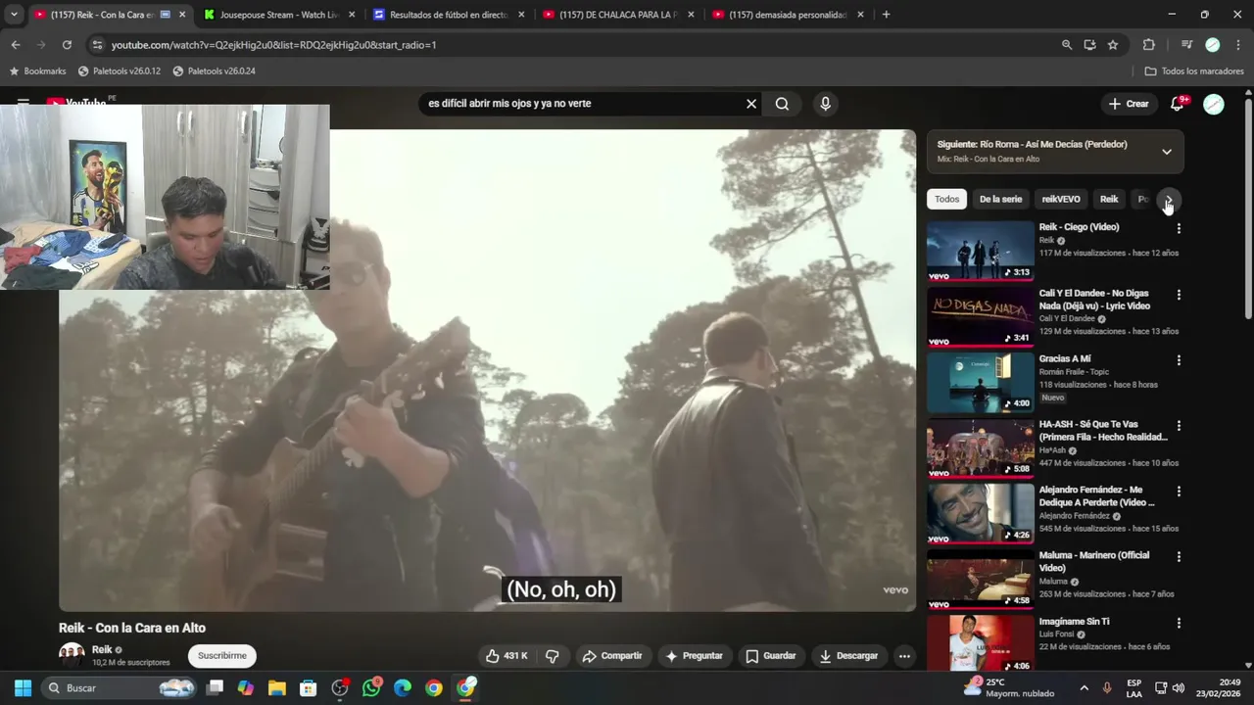Image resolution: width=1254 pixels, height=705 pixels.
Task: Like the video with 431 K likes
Action: 506,656
